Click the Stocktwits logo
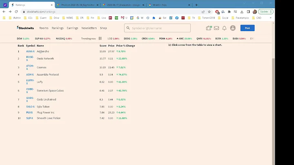This screenshot has width=294, height=165. click(x=25, y=28)
